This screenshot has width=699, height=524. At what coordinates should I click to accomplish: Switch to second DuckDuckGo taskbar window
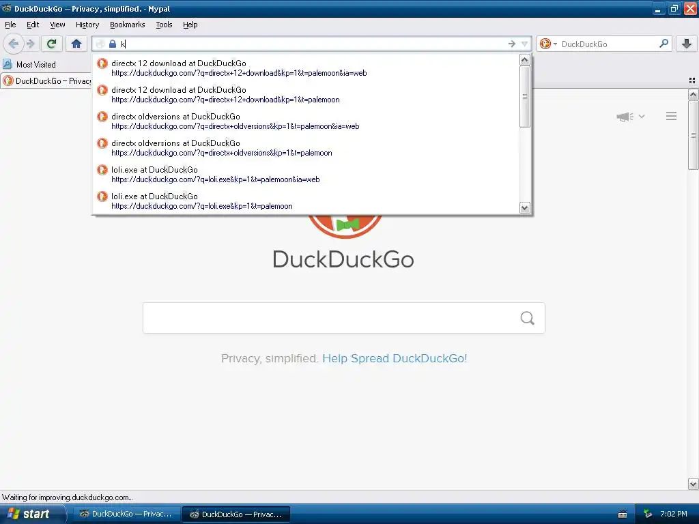point(236,514)
